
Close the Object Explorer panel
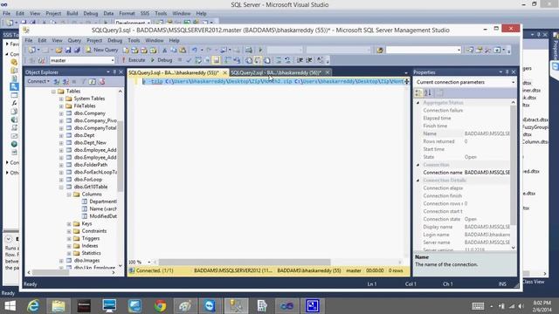click(x=121, y=72)
